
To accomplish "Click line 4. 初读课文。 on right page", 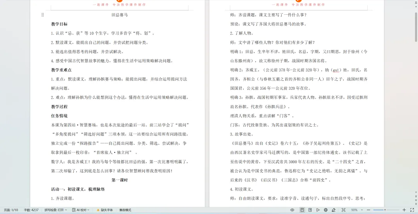I will [x=242, y=189].
